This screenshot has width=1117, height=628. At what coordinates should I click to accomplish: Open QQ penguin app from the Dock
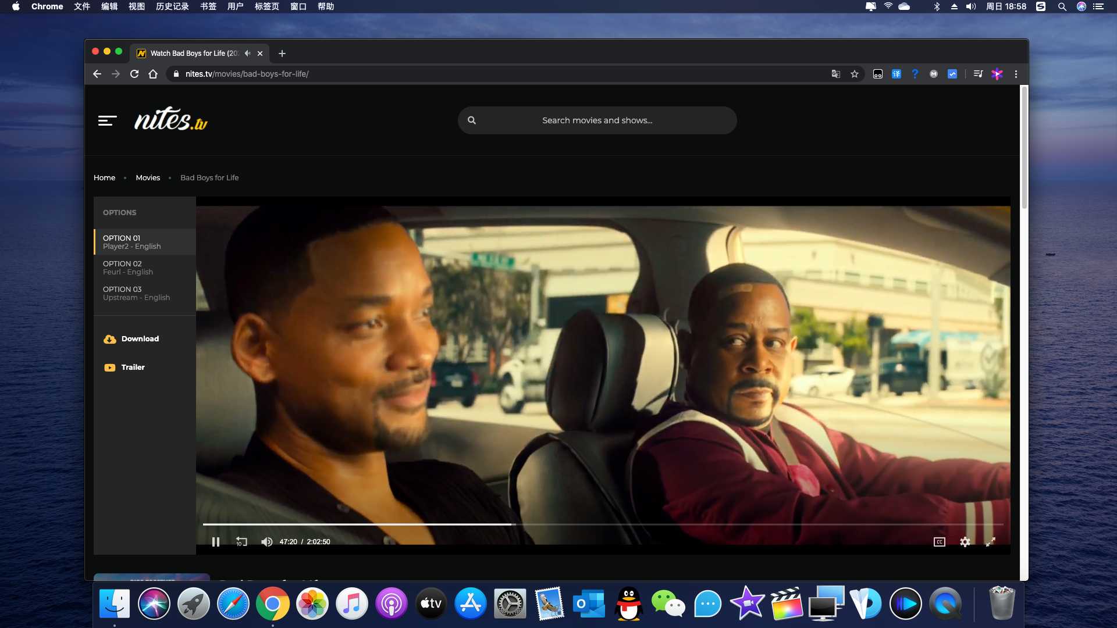coord(629,604)
